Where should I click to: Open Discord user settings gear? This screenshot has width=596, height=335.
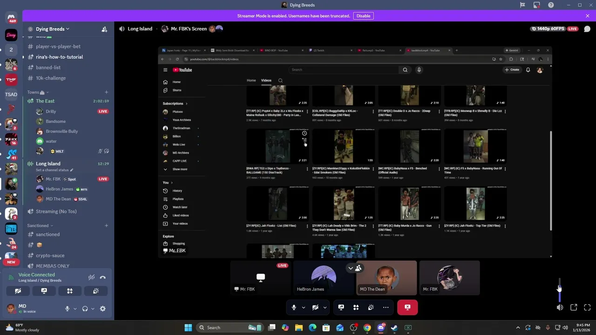[x=103, y=308]
